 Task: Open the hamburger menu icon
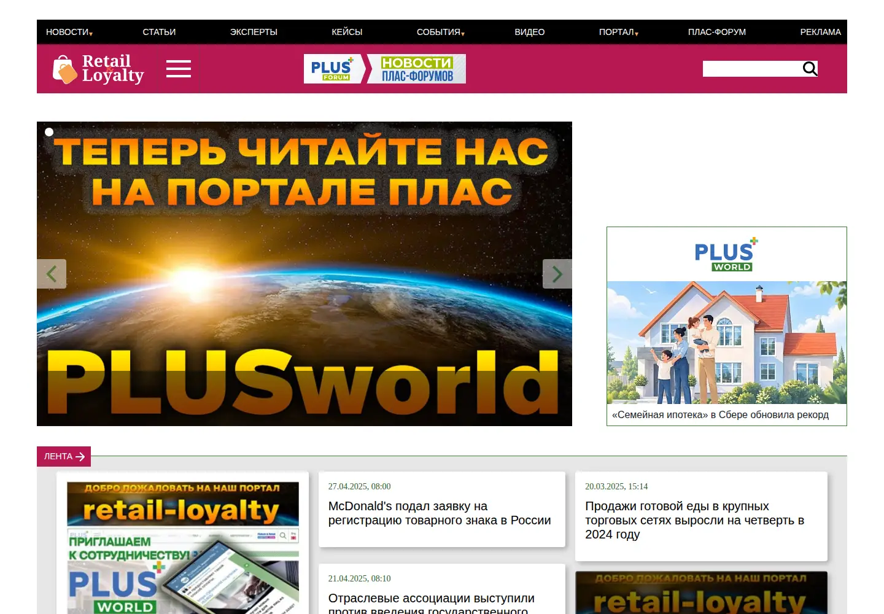179,69
